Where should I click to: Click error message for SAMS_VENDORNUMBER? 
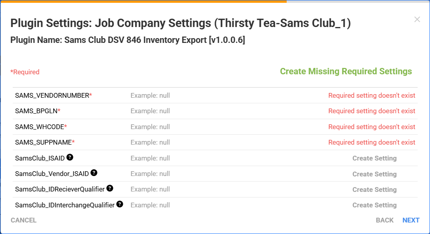tap(372, 95)
